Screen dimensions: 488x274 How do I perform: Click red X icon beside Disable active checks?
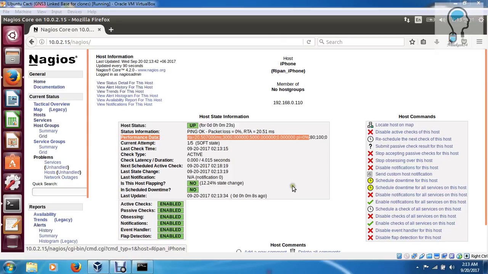[370, 132]
